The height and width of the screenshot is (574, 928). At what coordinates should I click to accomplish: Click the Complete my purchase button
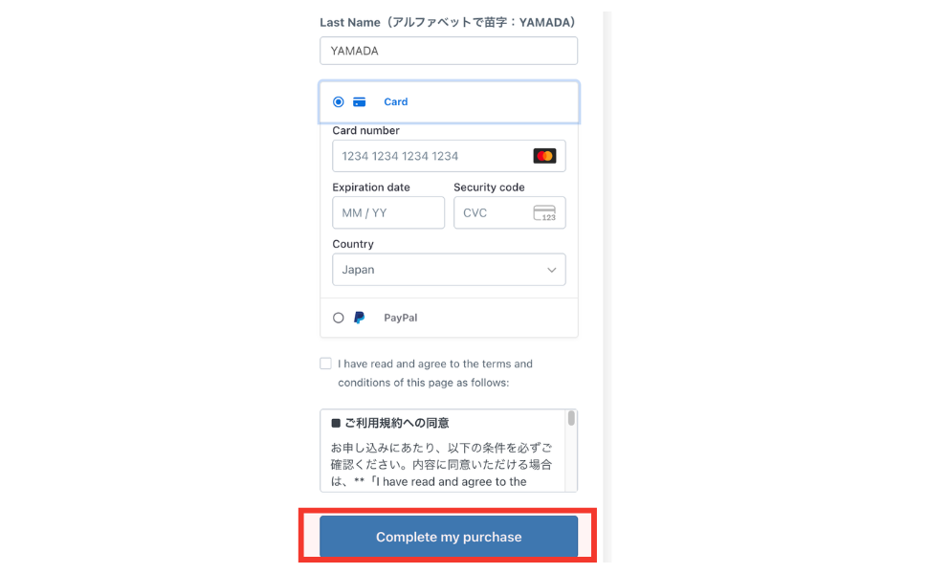(449, 537)
